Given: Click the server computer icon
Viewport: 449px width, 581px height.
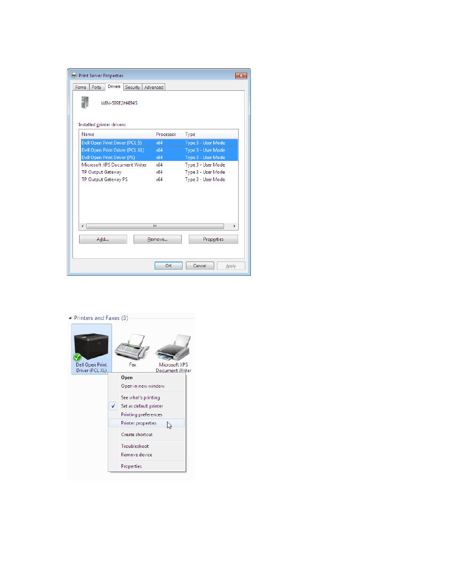Looking at the screenshot, I should pos(85,103).
